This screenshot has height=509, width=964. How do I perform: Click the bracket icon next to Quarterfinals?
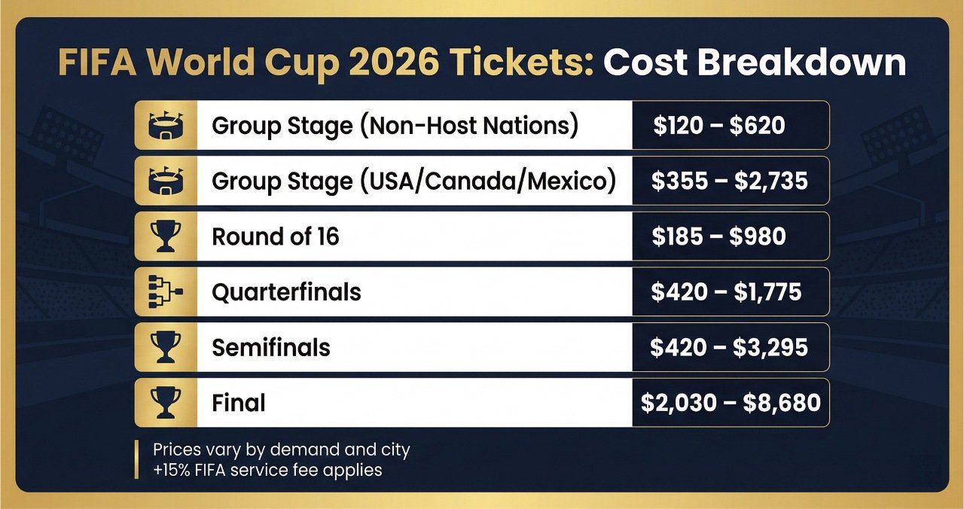pos(166,292)
